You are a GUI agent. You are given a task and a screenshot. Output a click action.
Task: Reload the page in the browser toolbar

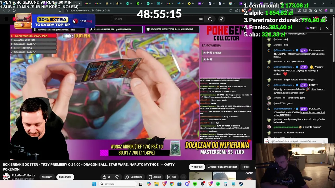pos(14,10)
